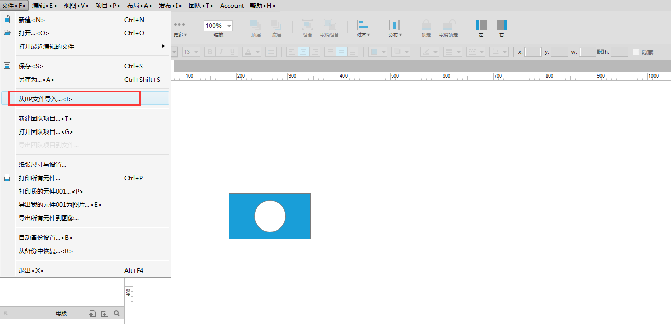Open 打开最近编辑的文件 submenu

(x=85, y=46)
